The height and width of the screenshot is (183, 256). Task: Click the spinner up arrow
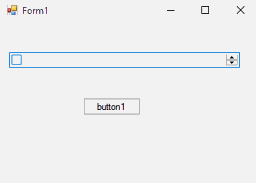click(x=232, y=57)
